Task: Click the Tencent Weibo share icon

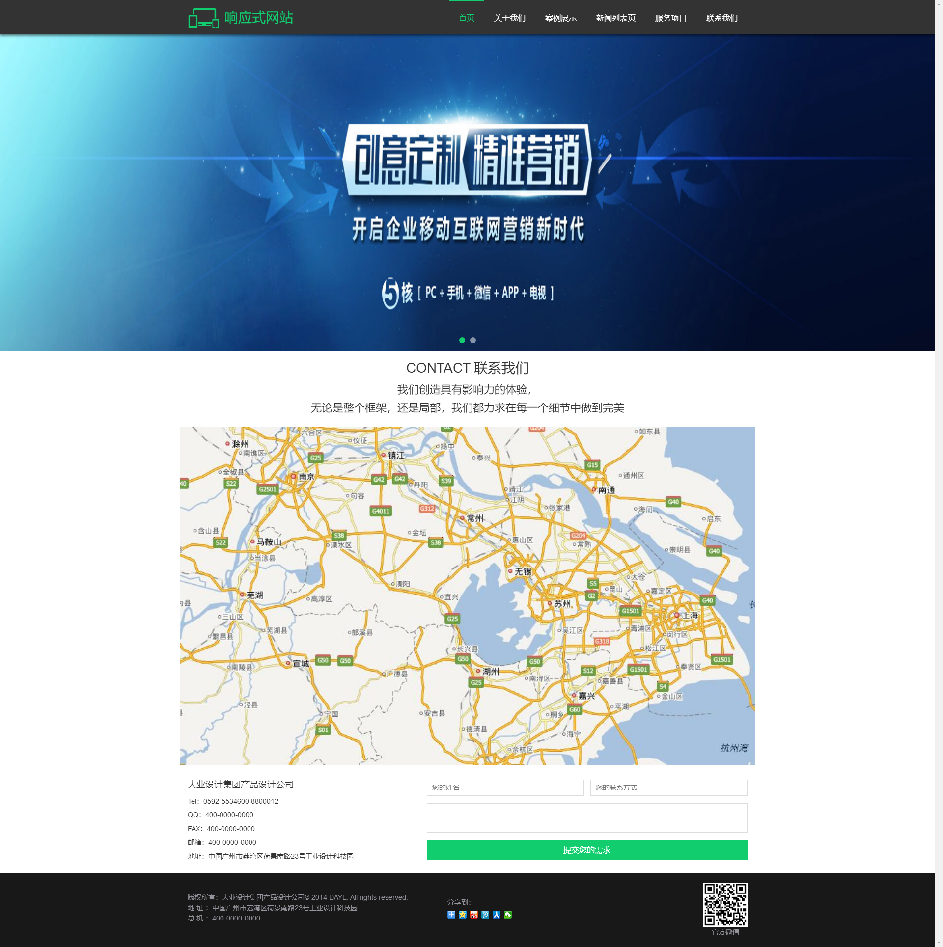Action: tap(485, 914)
